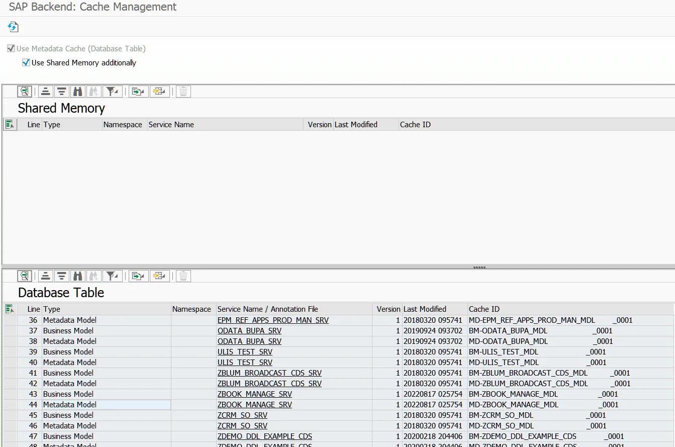This screenshot has width=675, height=447.
Task: Click trash delete icon in Shared Memory toolbar
Action: tap(183, 92)
